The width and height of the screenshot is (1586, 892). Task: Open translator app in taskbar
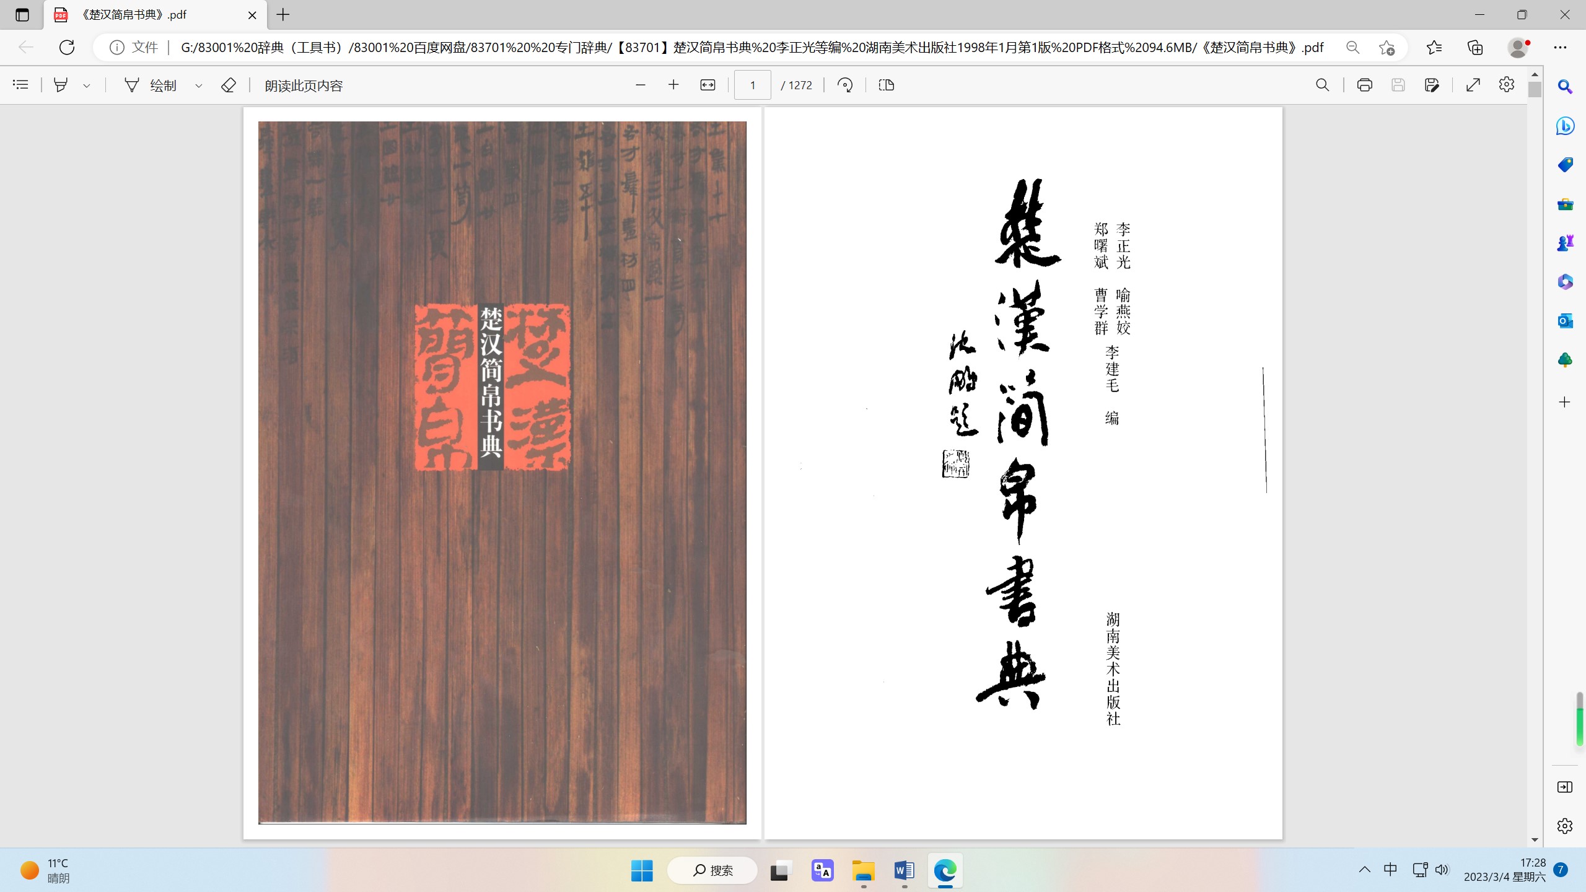[x=822, y=870]
